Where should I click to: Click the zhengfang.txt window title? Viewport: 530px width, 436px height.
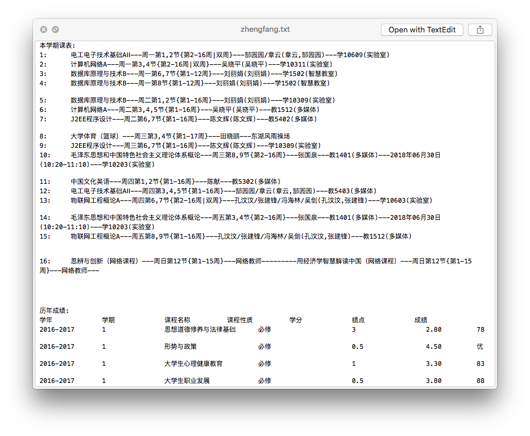[x=265, y=29]
